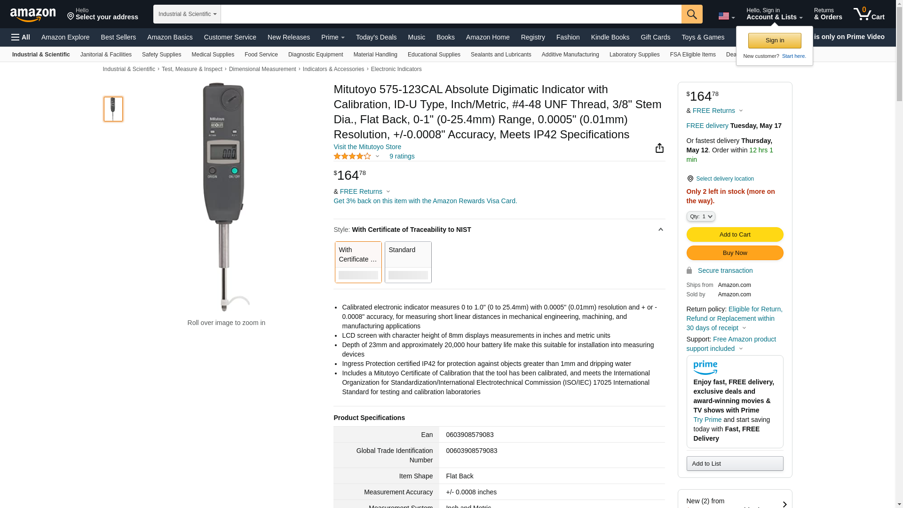903x508 pixels.
Task: Open the cart icon
Action: [869, 14]
